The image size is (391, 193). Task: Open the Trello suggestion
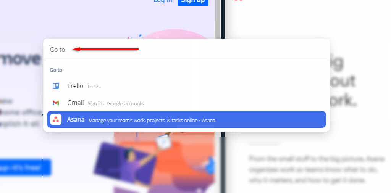click(186, 86)
